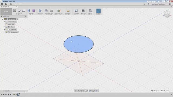The image size is (173, 97).
Task: Click the Add-Ins scripts icon
Action: click(x=91, y=11)
